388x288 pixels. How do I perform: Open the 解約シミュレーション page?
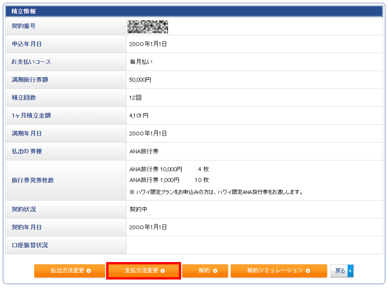279,271
